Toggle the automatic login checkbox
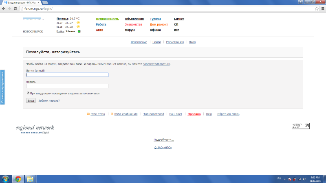 [28, 93]
